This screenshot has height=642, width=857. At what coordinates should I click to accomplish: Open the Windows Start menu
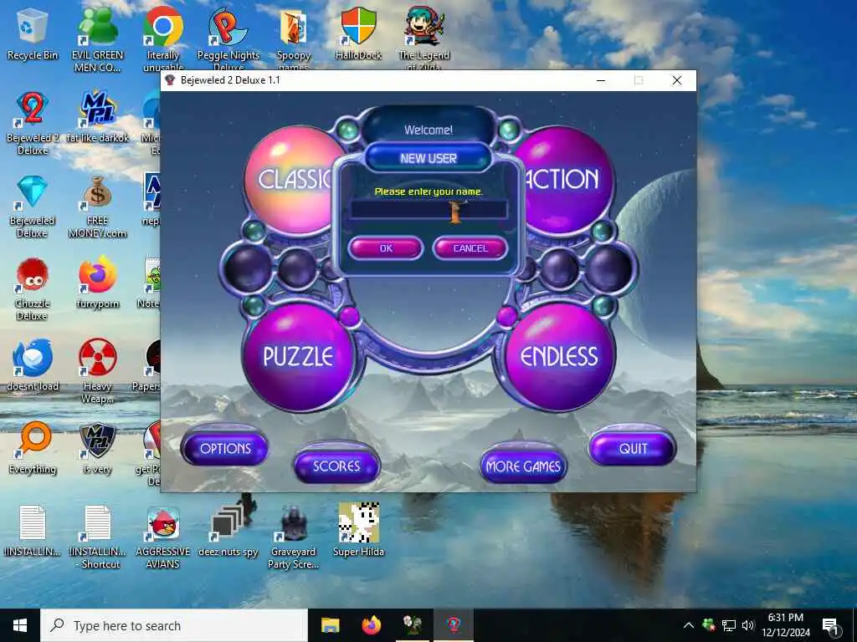(x=20, y=625)
